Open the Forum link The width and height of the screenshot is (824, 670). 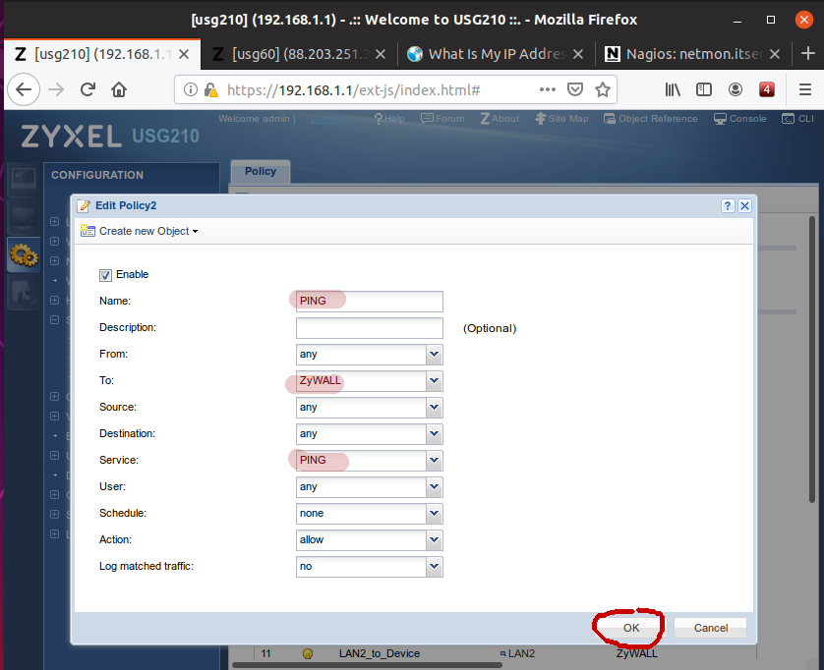click(443, 119)
